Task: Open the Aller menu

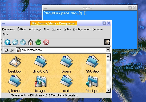Action: 46,29
